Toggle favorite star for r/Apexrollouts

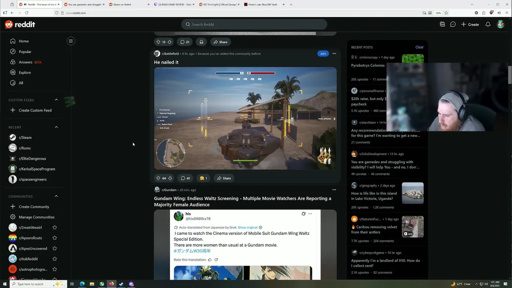55,238
